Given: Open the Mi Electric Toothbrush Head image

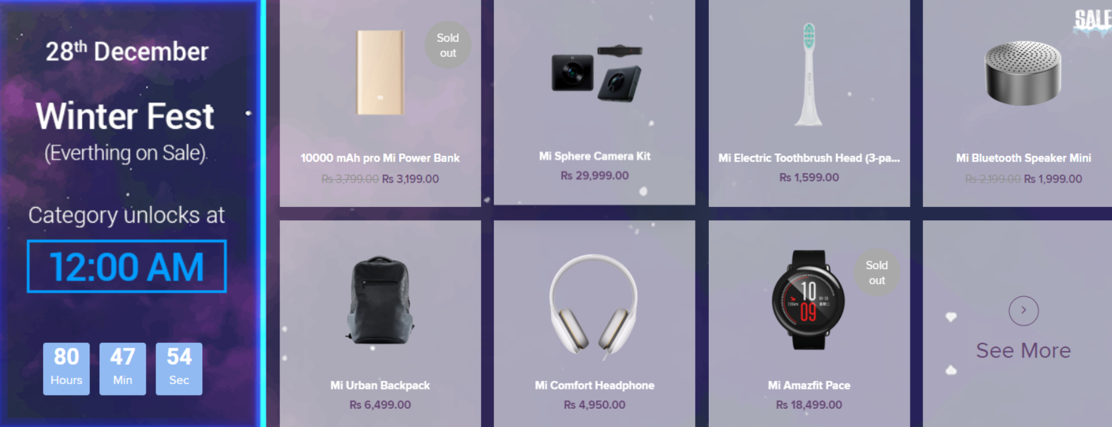Looking at the screenshot, I should point(809,74).
